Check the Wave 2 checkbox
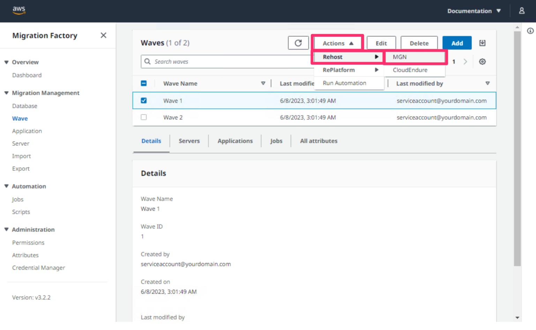536x330 pixels. 144,117
